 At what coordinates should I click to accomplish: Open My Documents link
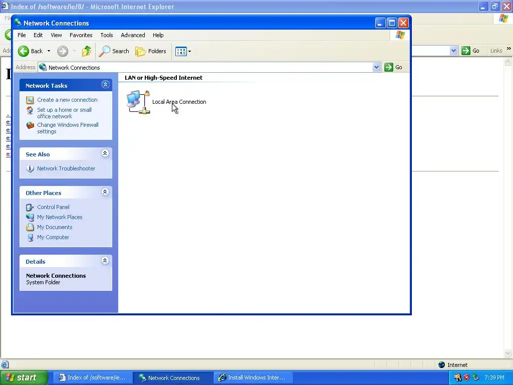click(55, 227)
